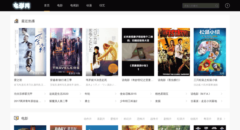Open the 松鼠小镇 poster thumbnail
This screenshot has width=240, height=130.
point(210,52)
